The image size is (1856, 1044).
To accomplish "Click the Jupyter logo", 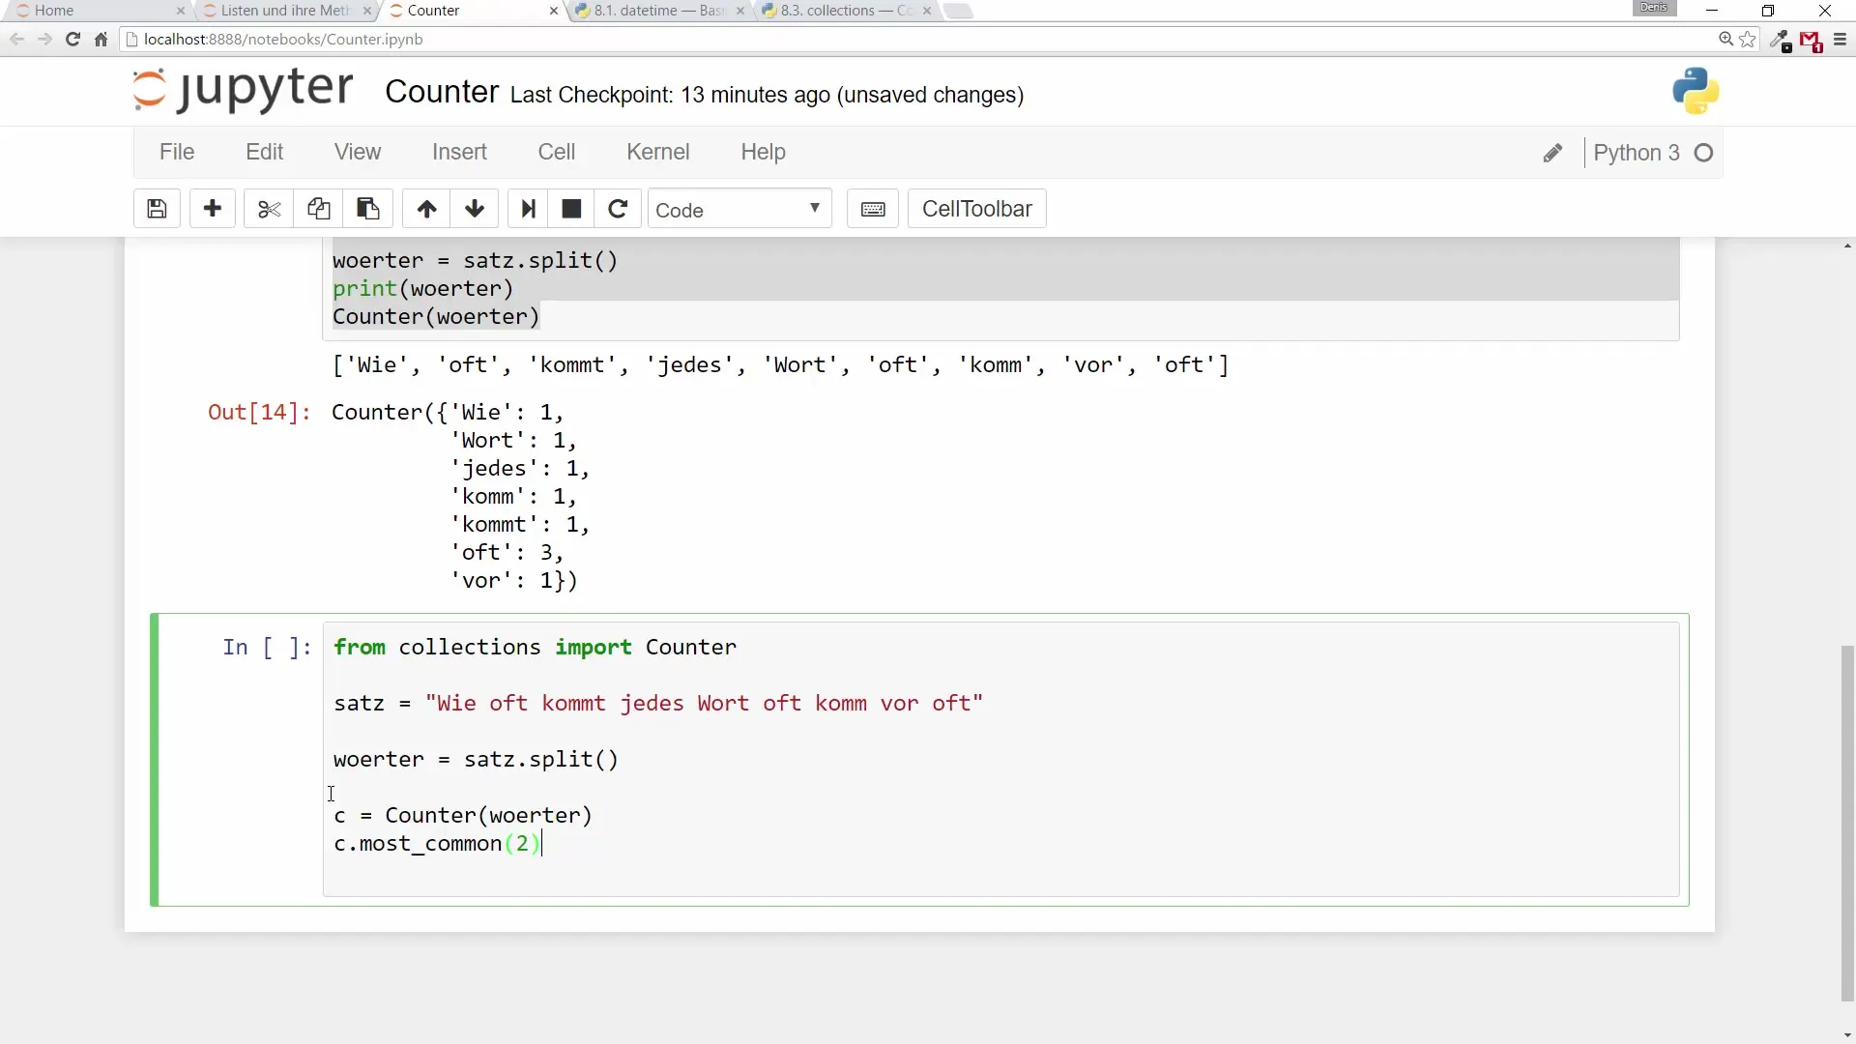I will 244,90.
